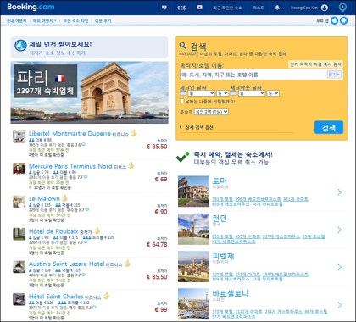Expand the 로마 destination arrow

point(340,192)
